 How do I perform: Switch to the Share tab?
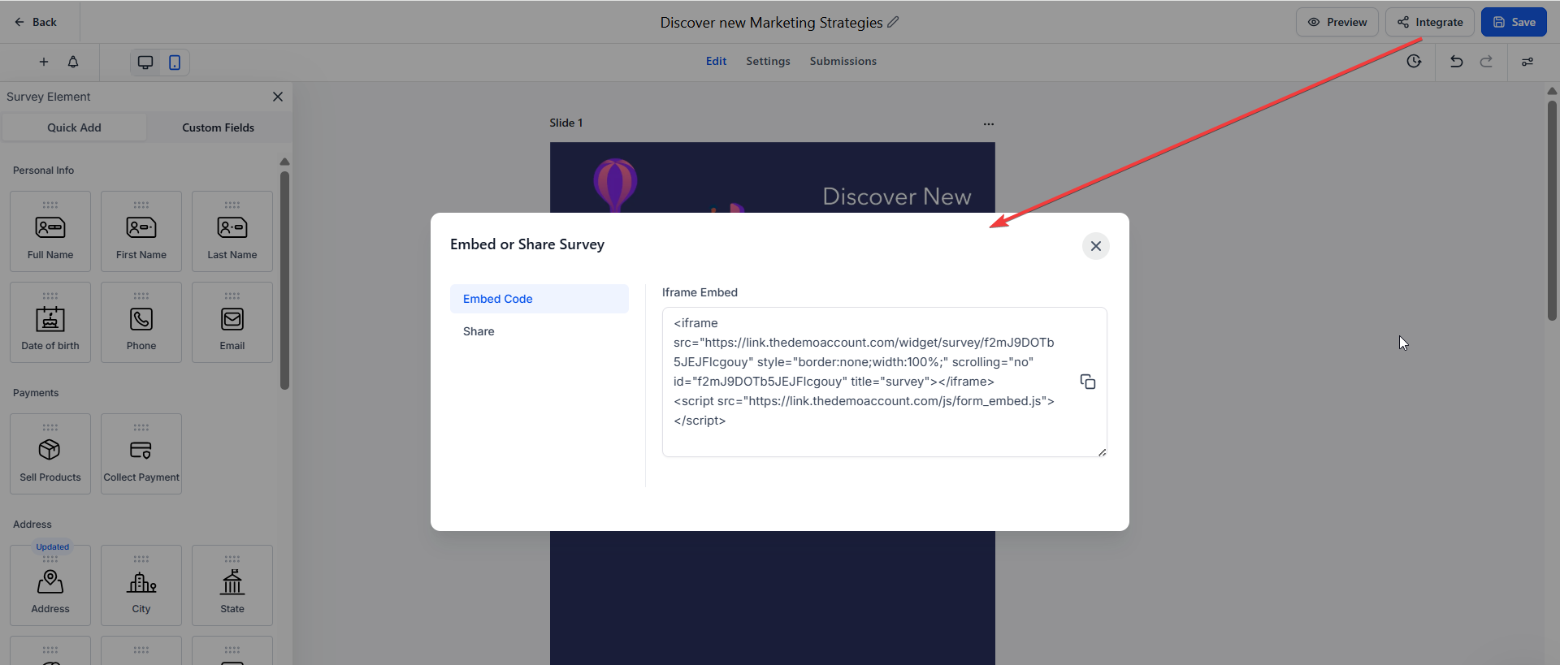(539, 331)
